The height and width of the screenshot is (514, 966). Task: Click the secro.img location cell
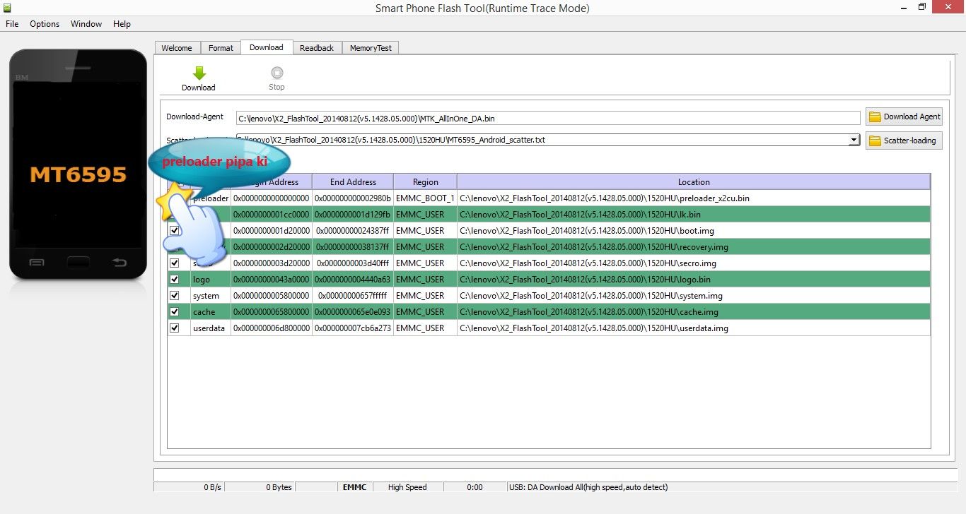(694, 263)
